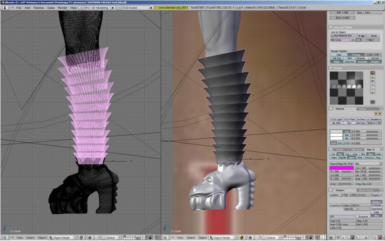Open the Object Mode dropdown in left viewport
Screen dimensions: 385x241
tap(63, 238)
